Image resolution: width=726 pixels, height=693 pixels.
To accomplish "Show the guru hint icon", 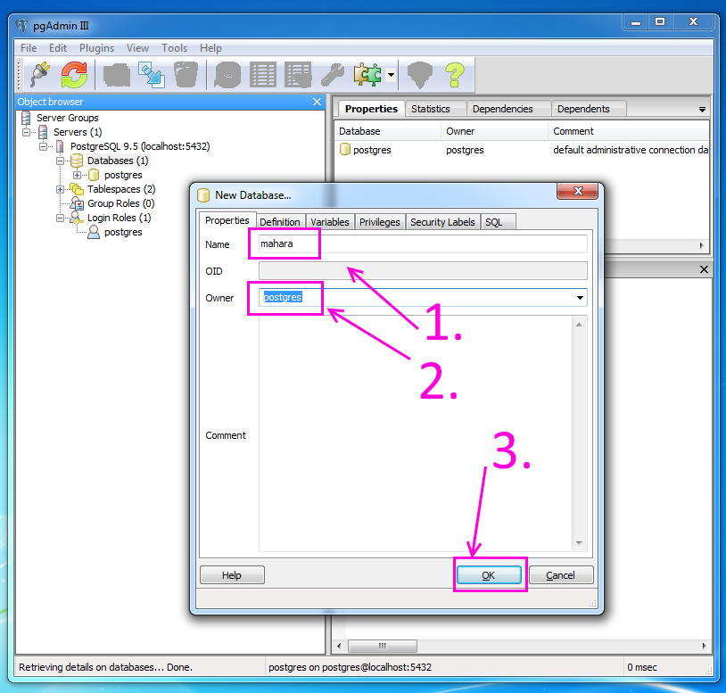I will pos(420,74).
